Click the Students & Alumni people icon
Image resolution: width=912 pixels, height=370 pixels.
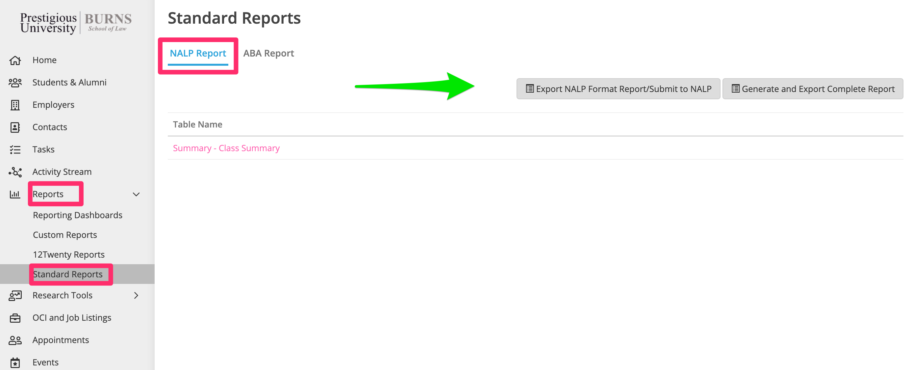click(x=15, y=83)
